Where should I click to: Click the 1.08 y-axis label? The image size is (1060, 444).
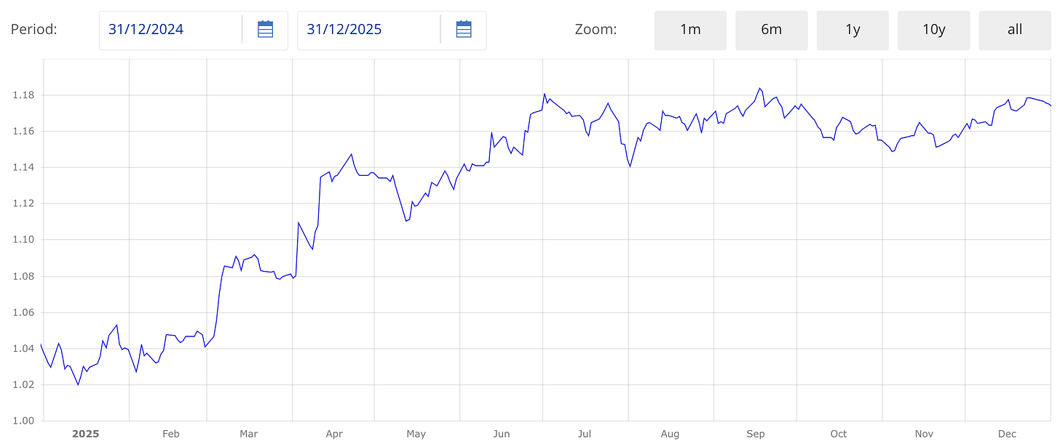pyautogui.click(x=24, y=276)
